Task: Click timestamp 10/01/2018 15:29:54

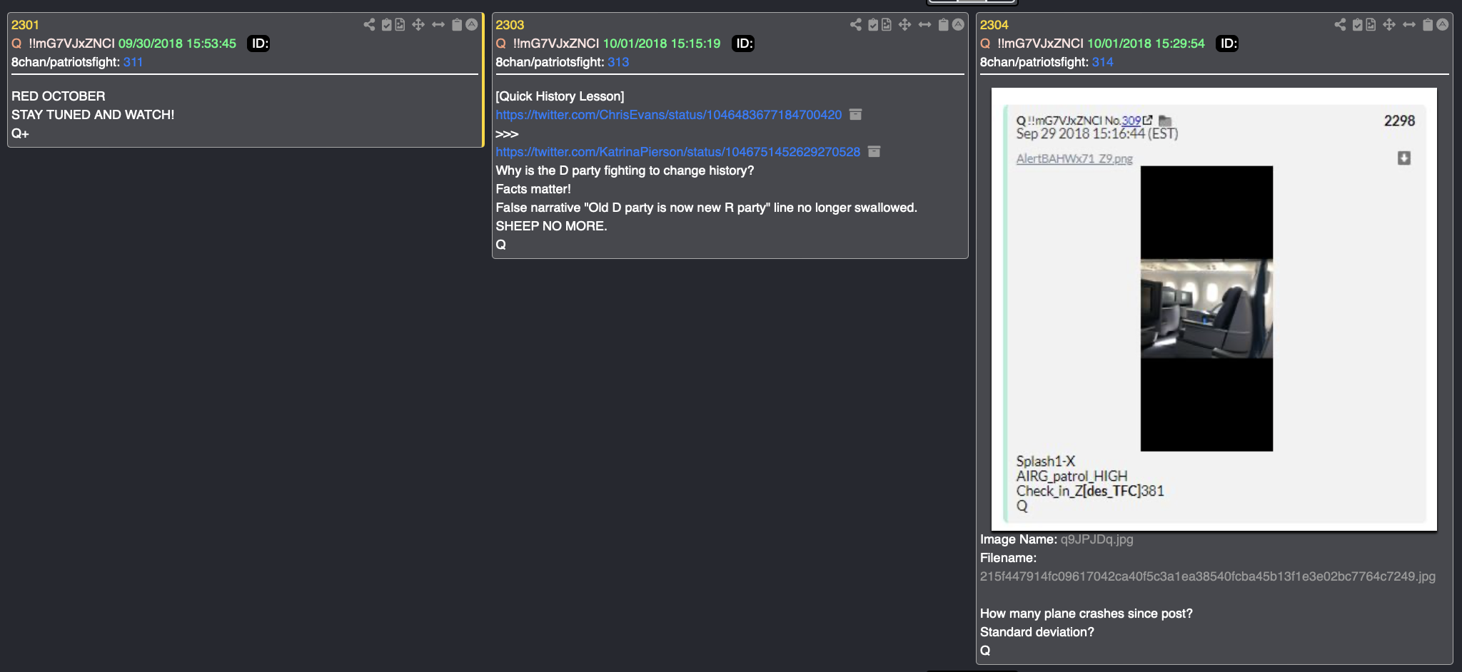Action: [x=1146, y=44]
